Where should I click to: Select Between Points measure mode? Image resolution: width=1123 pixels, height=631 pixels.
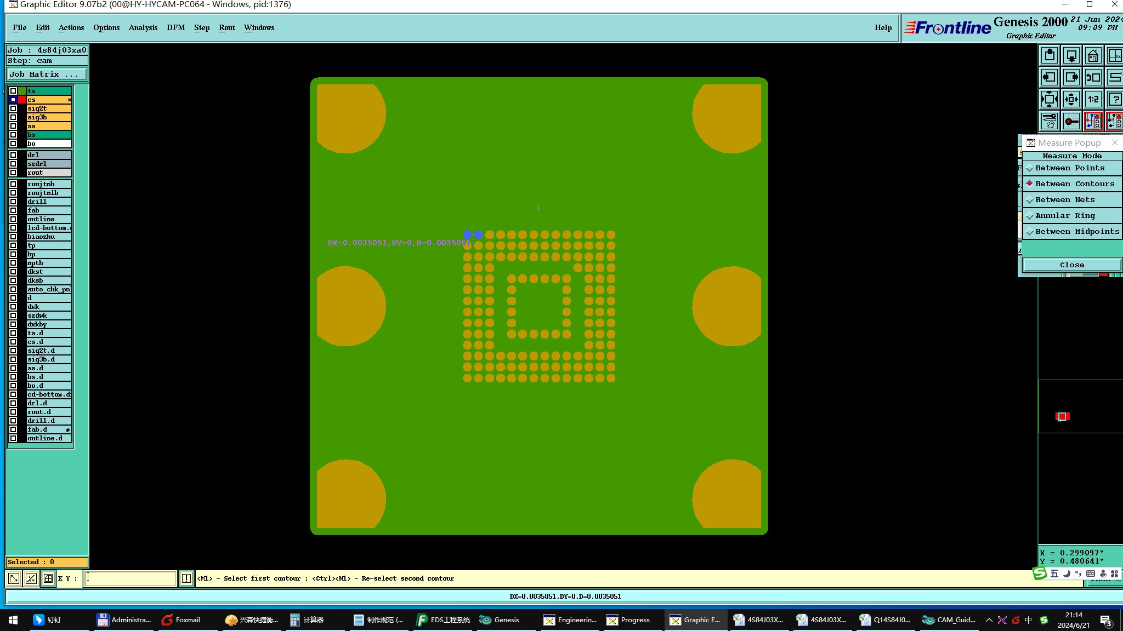[x=1069, y=168]
